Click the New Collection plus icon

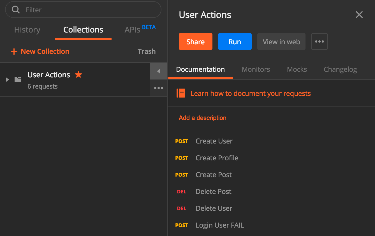(x=14, y=51)
